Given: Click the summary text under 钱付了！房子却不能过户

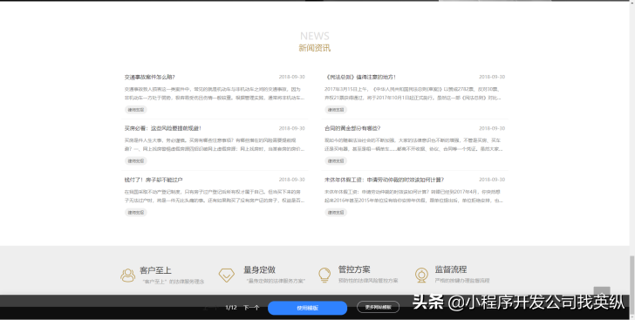Looking at the screenshot, I should 215,196.
